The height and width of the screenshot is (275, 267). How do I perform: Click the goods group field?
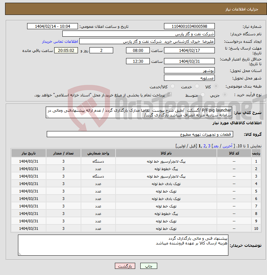tap(140, 134)
